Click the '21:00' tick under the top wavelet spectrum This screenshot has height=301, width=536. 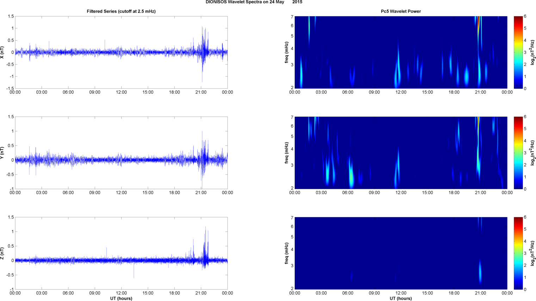tap(480, 92)
